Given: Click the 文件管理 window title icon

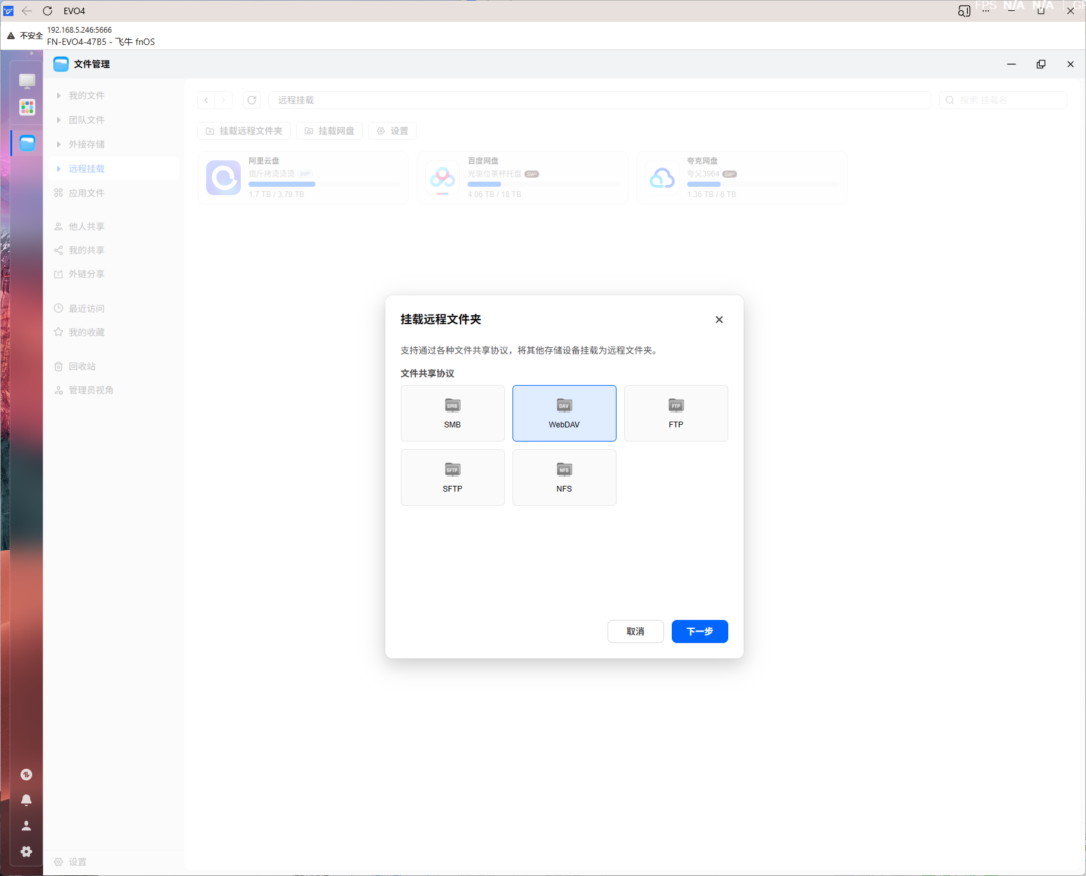Looking at the screenshot, I should pos(61,64).
